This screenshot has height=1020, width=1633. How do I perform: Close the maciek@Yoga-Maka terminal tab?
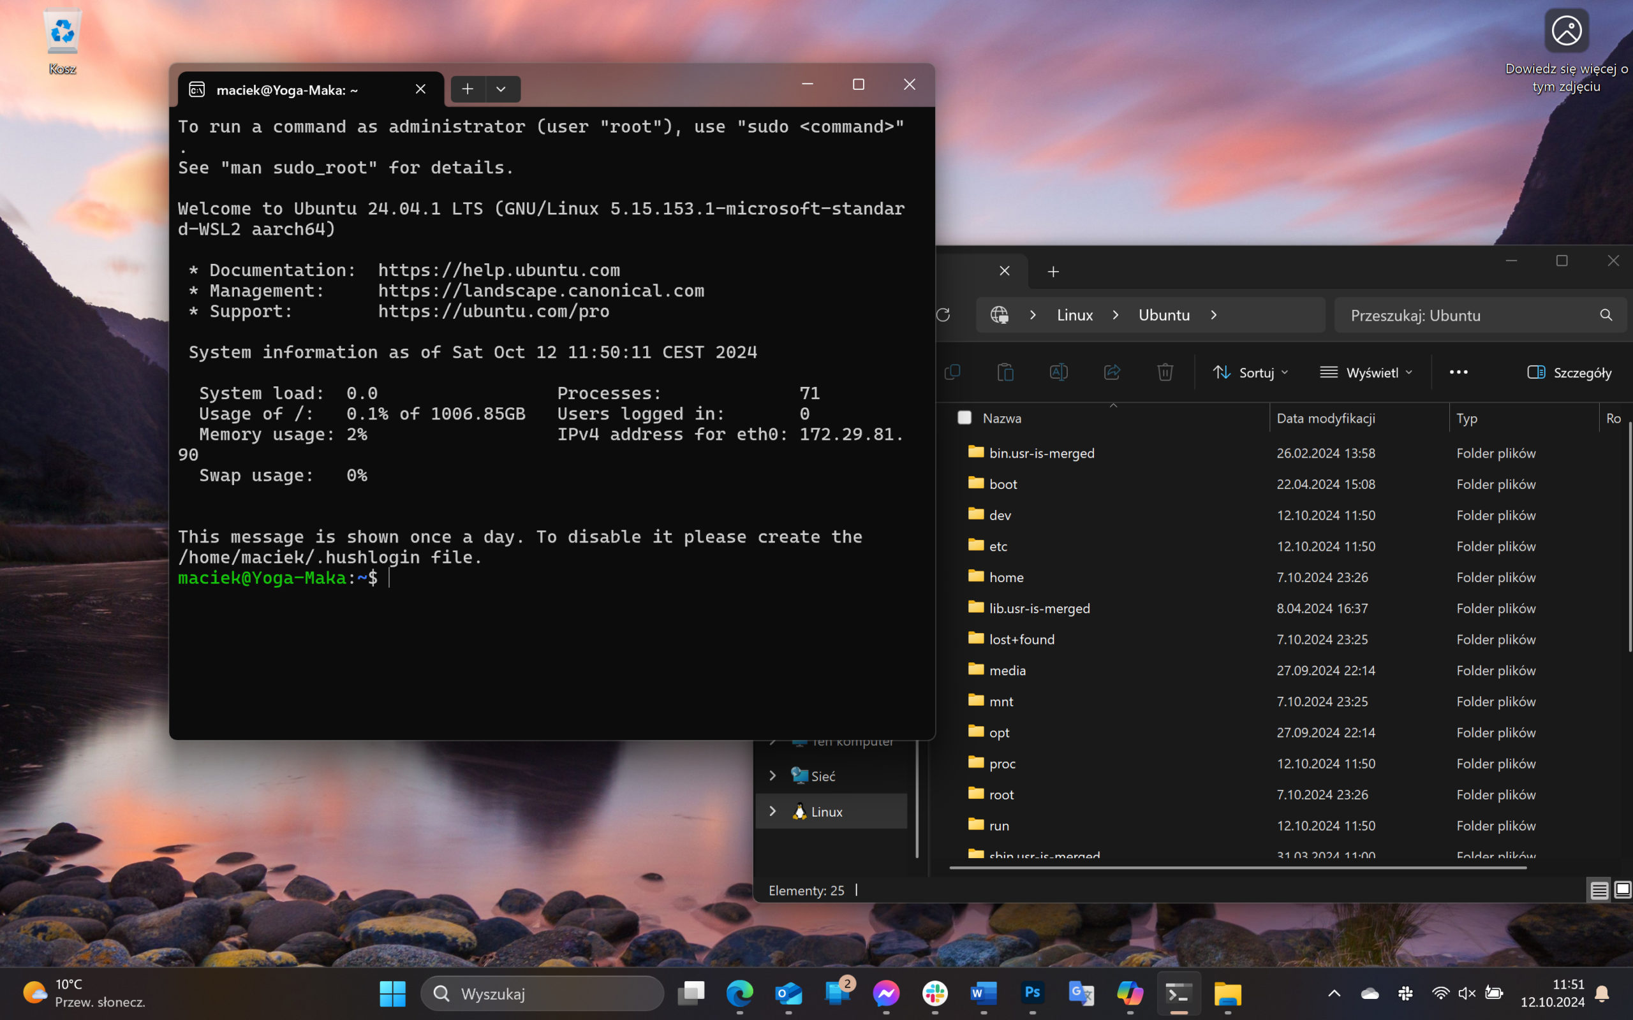click(x=420, y=89)
